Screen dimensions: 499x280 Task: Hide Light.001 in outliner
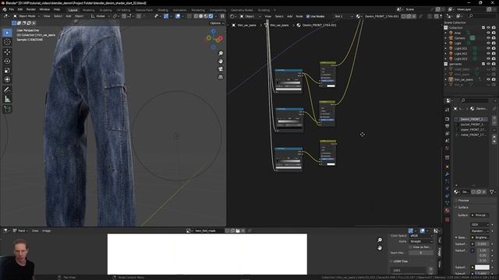(x=488, y=48)
